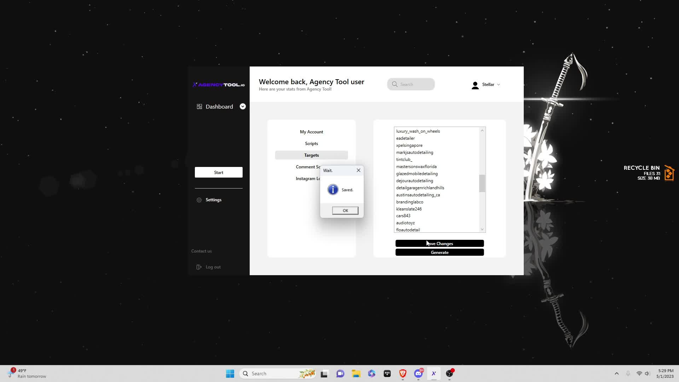Close the Wait dialog with X
The width and height of the screenshot is (679, 382).
358,170
